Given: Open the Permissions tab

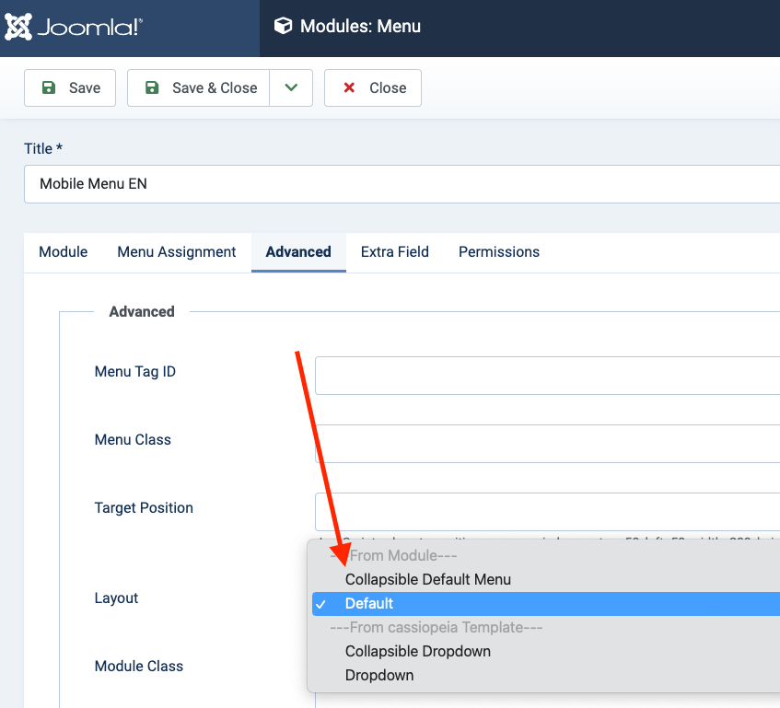Looking at the screenshot, I should pos(499,252).
